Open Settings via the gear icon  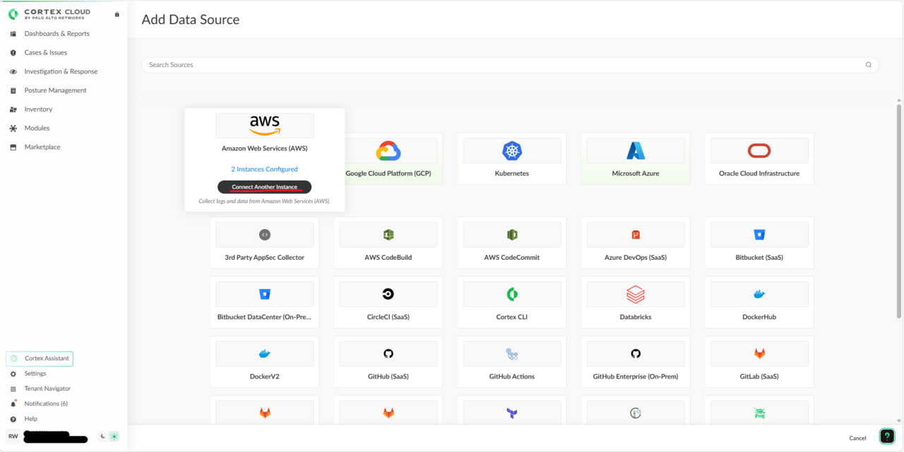tap(13, 374)
